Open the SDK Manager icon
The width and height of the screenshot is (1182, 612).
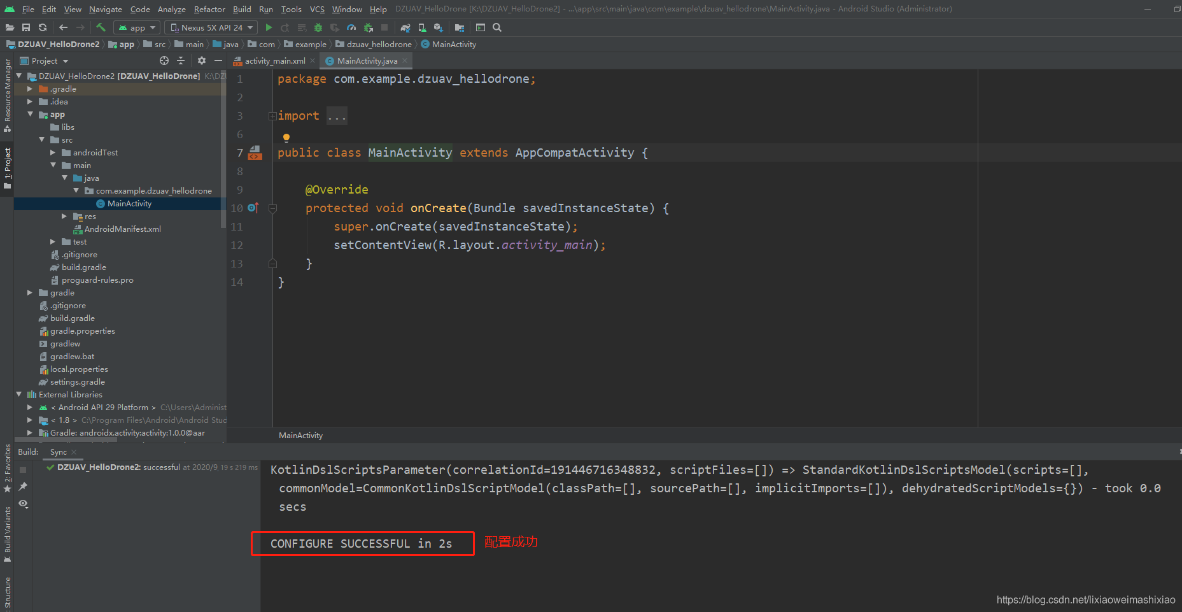439,27
